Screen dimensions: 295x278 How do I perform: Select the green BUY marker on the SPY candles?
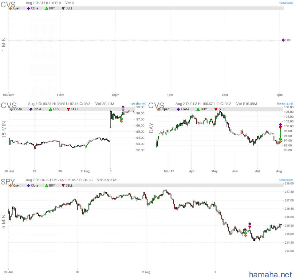click(245, 232)
